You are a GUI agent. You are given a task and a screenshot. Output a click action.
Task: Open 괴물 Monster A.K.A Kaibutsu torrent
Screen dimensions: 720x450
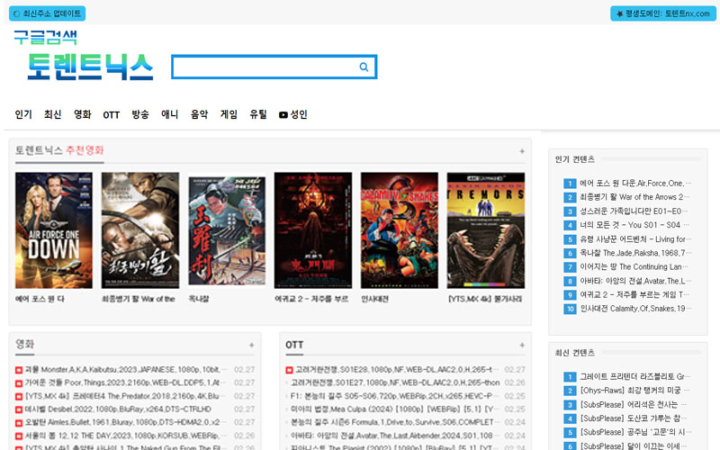[125, 370]
